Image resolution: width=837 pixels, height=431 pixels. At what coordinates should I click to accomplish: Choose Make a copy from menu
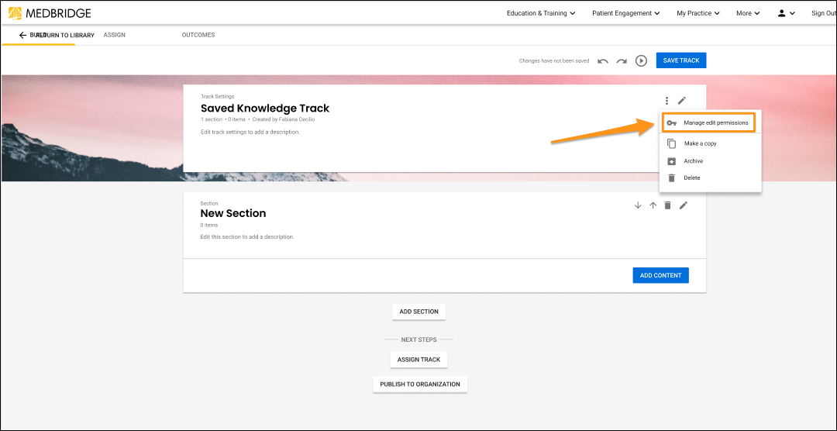coord(700,143)
